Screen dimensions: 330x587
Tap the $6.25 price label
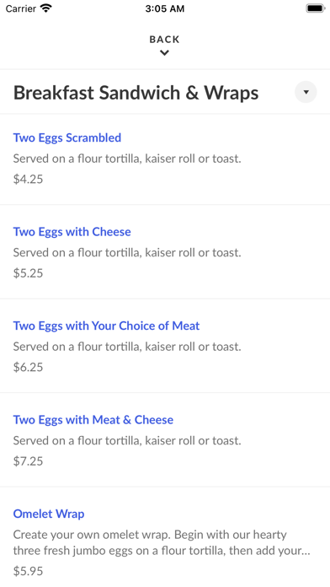(28, 367)
